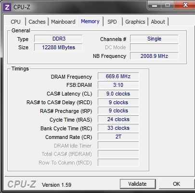Image resolution: width=195 pixels, height=193 pixels.
Task: Click the Type label
Action: [23, 40]
